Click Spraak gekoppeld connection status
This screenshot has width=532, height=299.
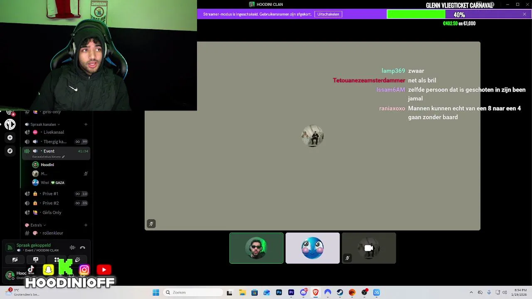pos(33,245)
